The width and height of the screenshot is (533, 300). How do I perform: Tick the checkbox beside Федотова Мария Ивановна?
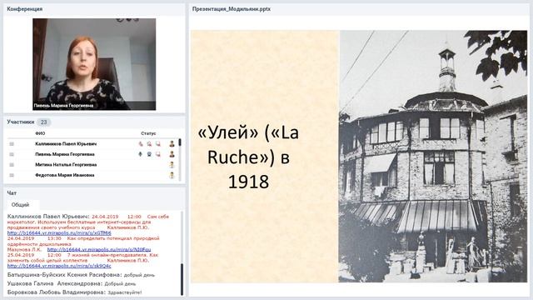coord(12,176)
